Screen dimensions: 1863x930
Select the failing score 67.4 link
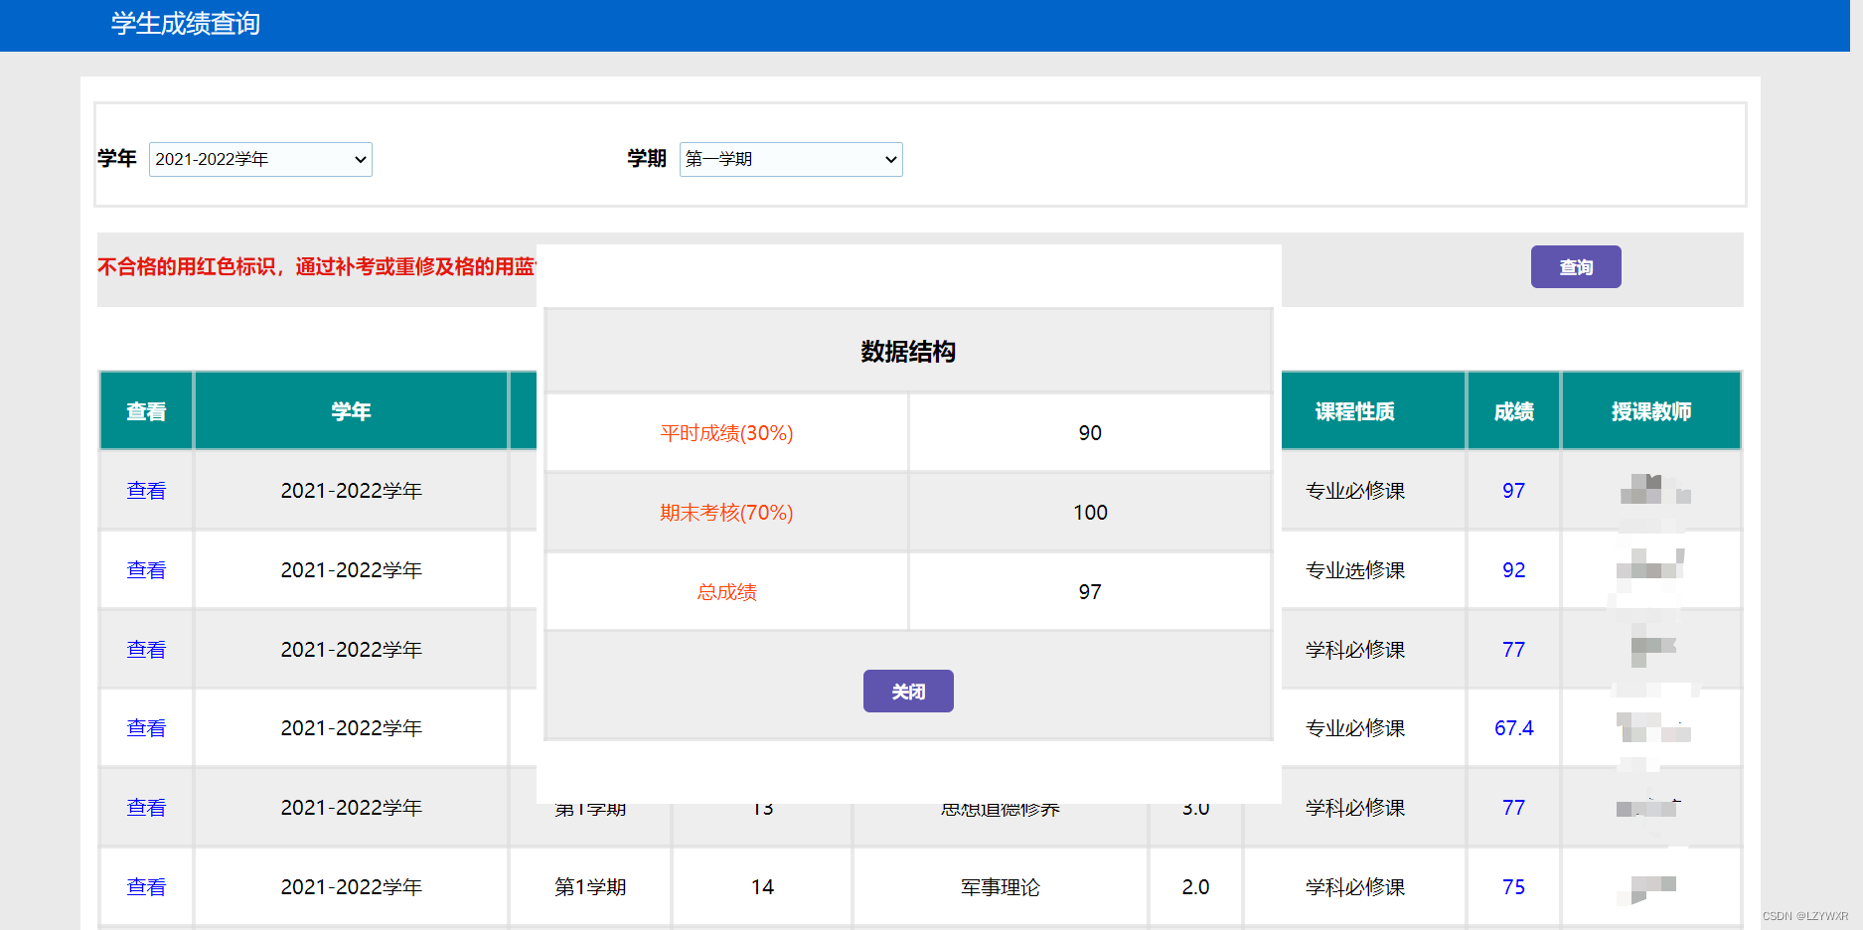point(1513,727)
